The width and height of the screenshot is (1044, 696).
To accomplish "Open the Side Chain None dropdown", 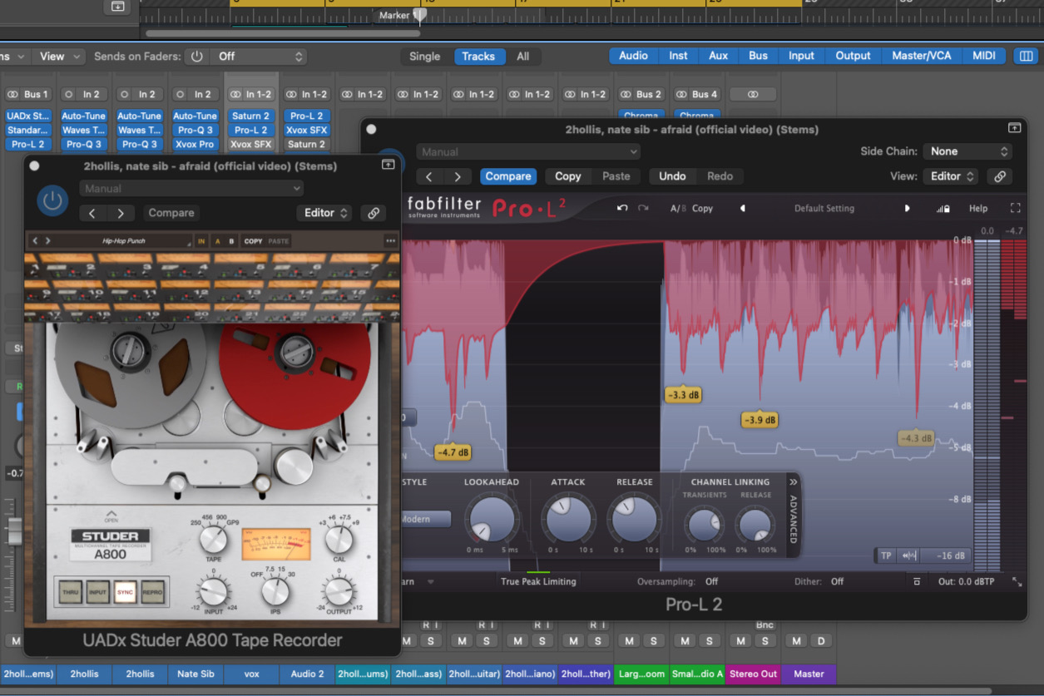I will (x=967, y=151).
